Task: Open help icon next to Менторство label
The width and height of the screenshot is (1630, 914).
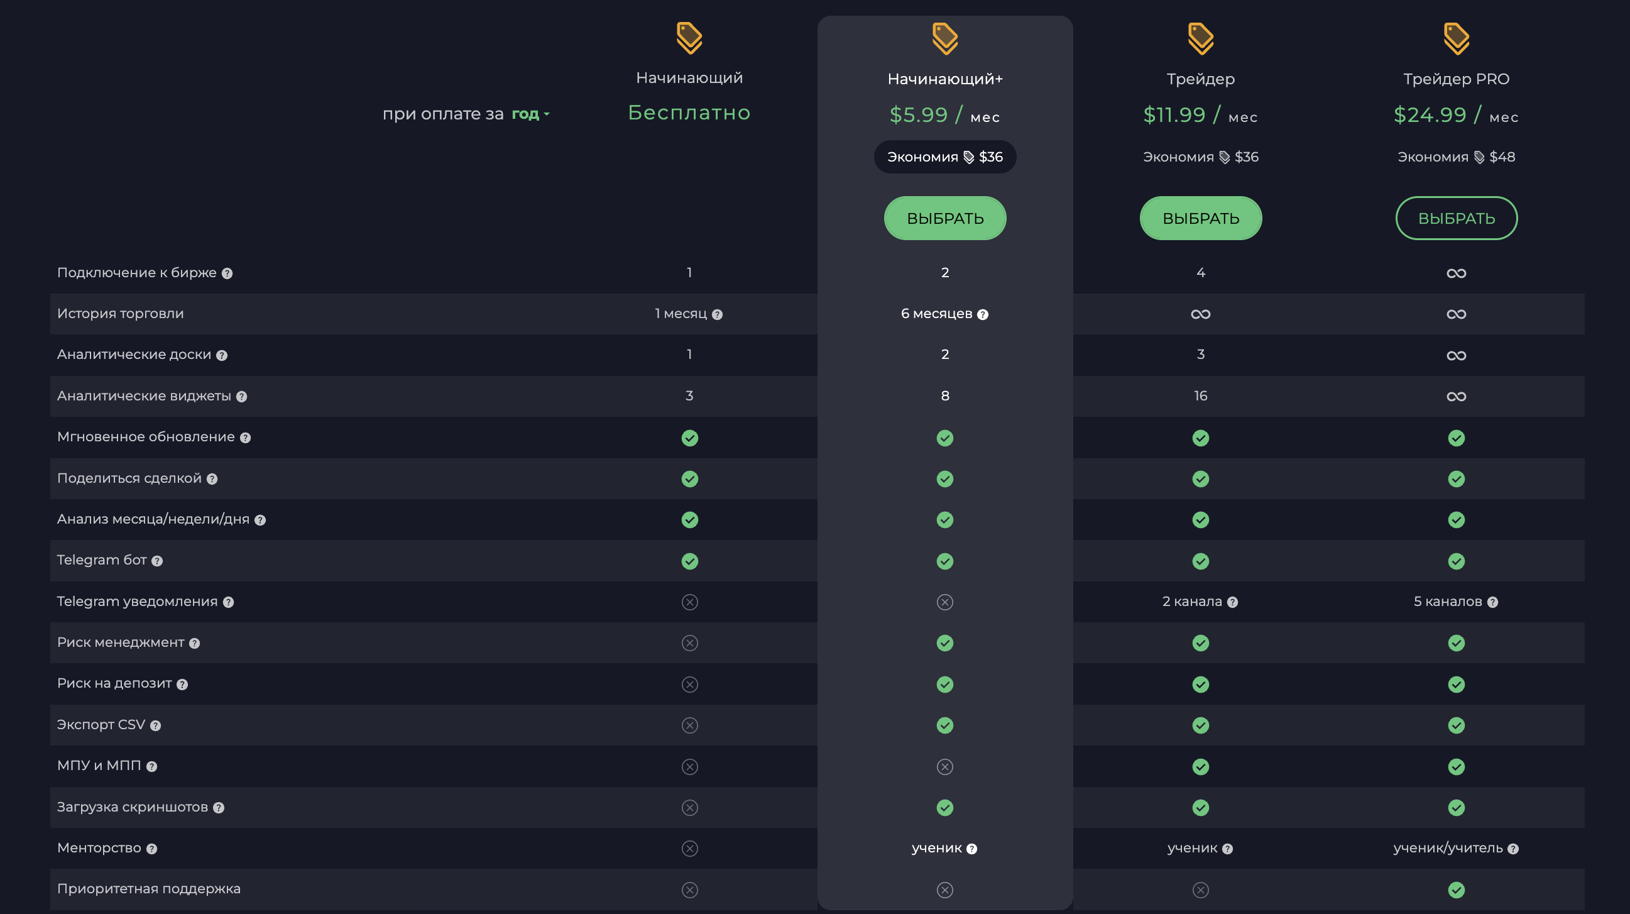Action: 152,849
